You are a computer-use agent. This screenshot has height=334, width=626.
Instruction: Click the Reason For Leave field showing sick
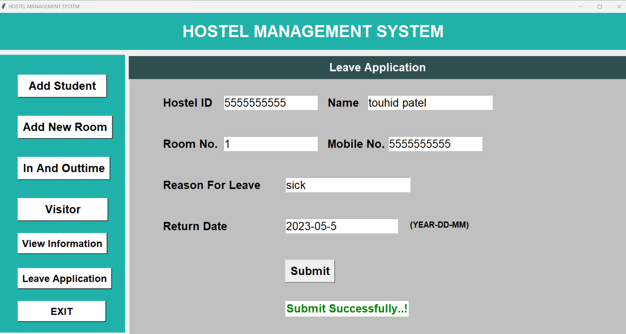(x=347, y=185)
